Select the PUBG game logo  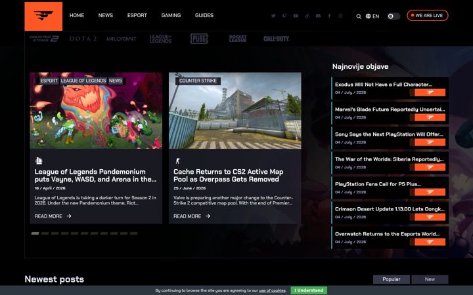coord(199,39)
